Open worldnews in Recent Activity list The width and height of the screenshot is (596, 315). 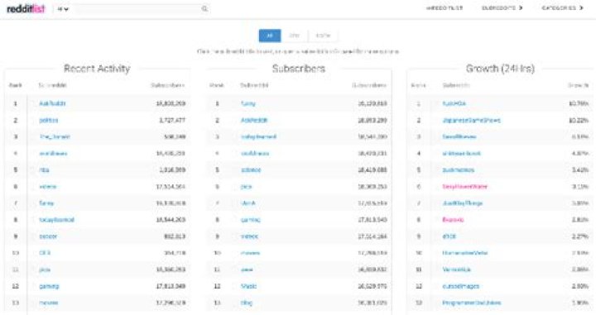point(53,153)
